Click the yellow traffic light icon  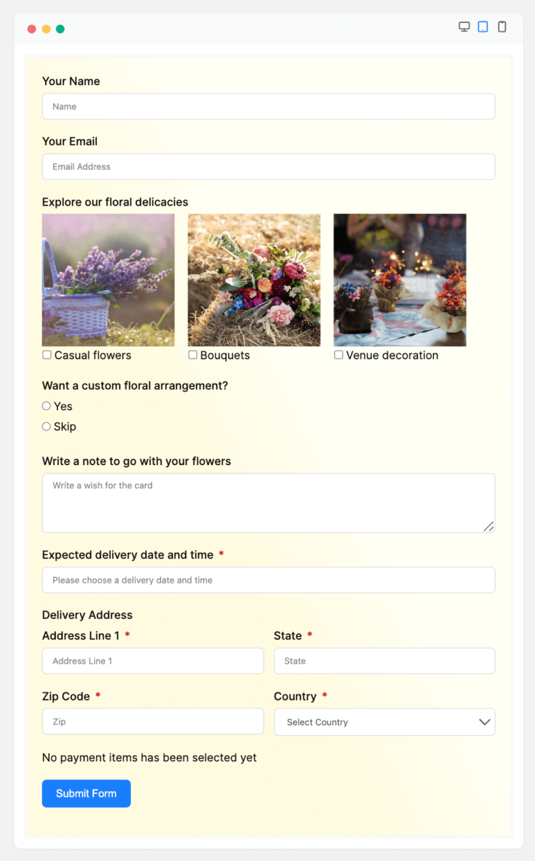[x=45, y=29]
